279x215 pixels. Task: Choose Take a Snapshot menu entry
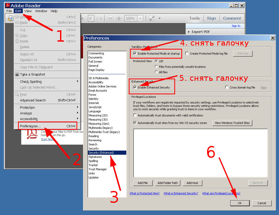pyautogui.click(x=47, y=74)
